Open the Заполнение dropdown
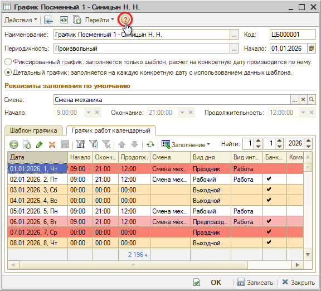 [x=186, y=144]
